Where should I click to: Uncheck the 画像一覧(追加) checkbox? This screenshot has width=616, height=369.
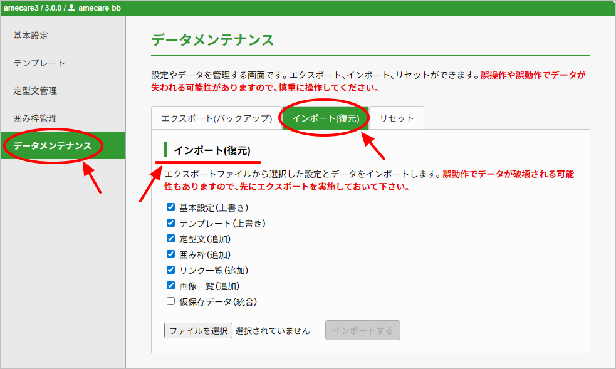click(x=170, y=286)
